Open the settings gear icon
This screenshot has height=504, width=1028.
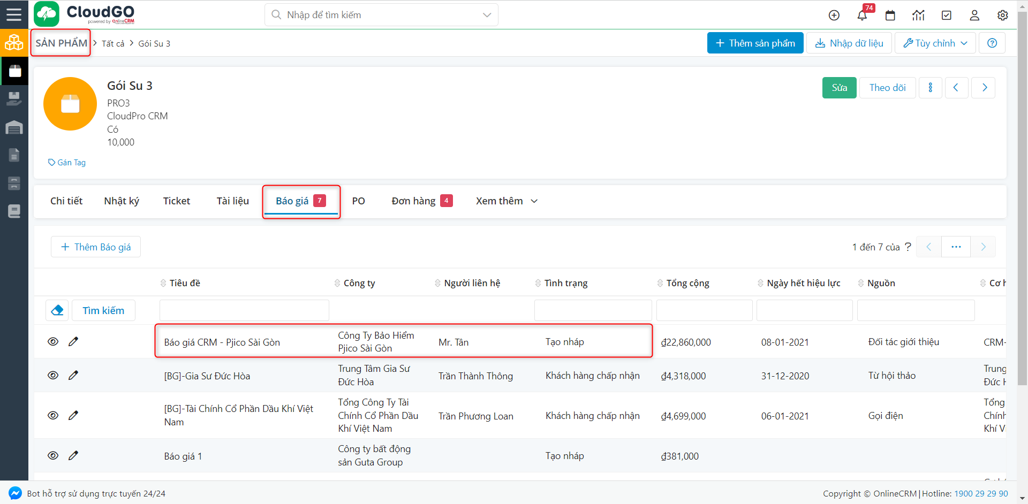click(x=1002, y=16)
